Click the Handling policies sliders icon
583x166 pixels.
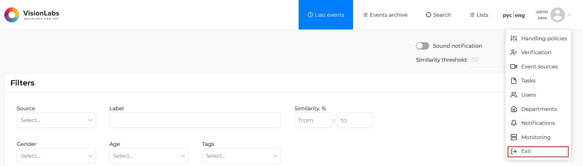514,38
